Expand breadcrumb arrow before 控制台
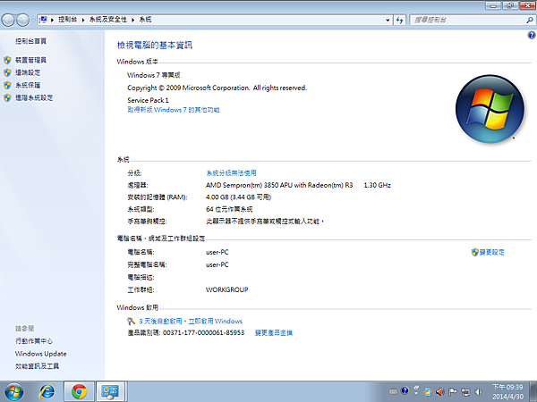537x402 pixels. coord(52,20)
